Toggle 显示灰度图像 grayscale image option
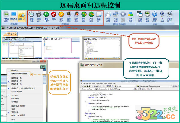 16,91
